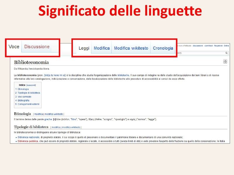Image resolution: width=234 pixels, height=175 pixels.
Task: Open the contributi link
Action: point(209,45)
